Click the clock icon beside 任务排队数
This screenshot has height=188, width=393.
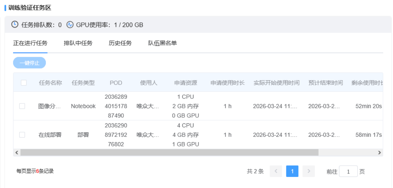click(15, 24)
